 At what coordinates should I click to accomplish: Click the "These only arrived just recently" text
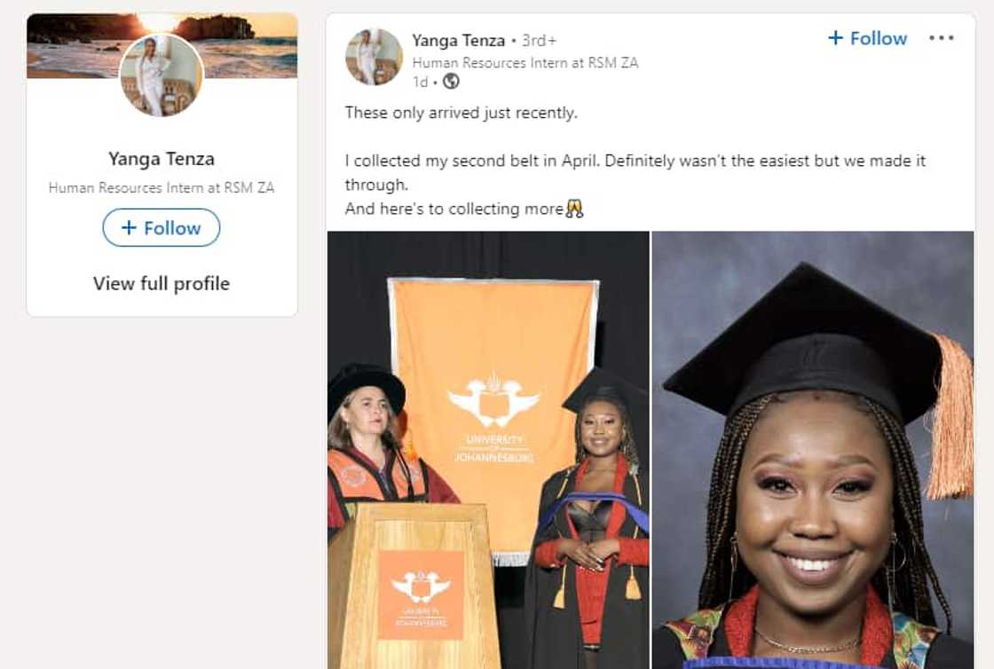(x=461, y=113)
